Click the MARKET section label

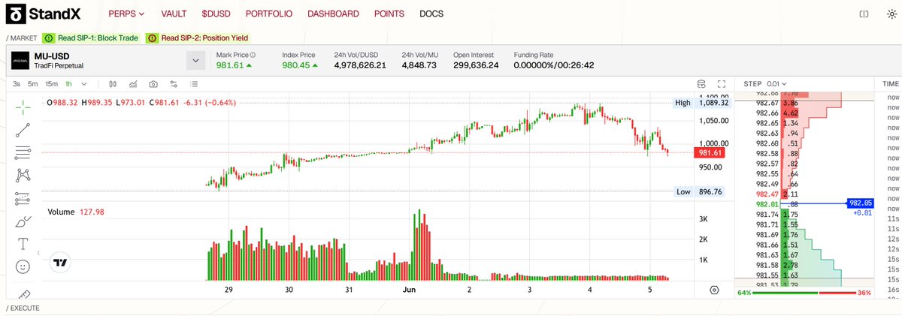pos(21,38)
